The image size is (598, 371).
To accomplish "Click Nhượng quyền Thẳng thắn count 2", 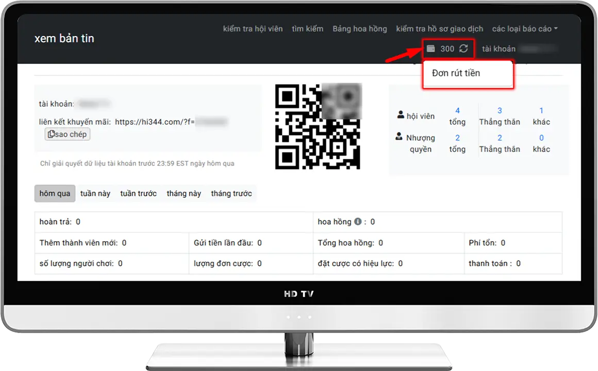I will (500, 138).
